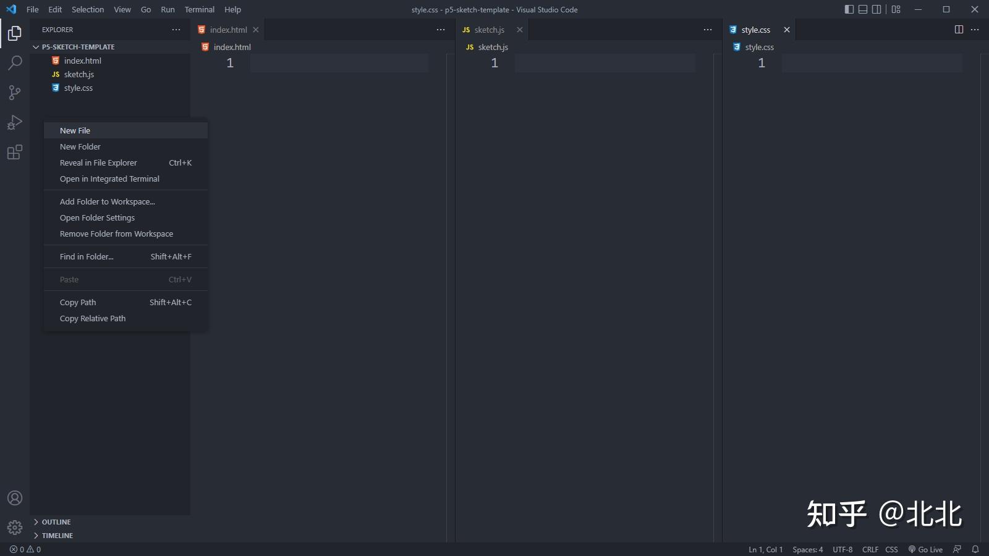The image size is (989, 556).
Task: Toggle the secondary side bar
Action: pos(876,9)
